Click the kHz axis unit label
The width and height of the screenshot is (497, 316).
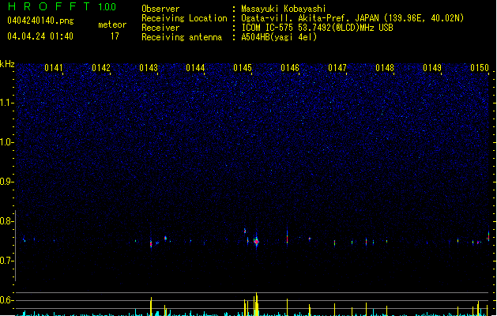pyautogui.click(x=7, y=65)
